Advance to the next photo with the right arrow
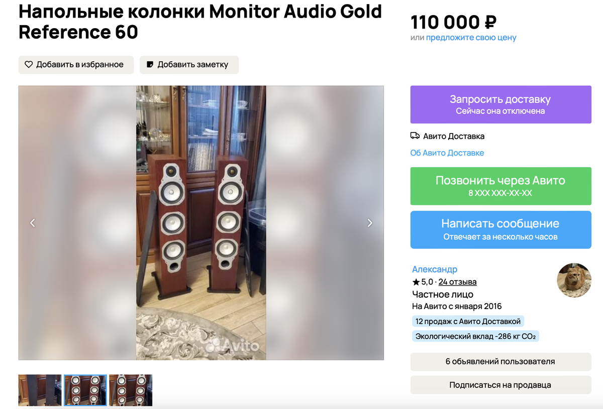The width and height of the screenshot is (603, 409). [x=370, y=223]
